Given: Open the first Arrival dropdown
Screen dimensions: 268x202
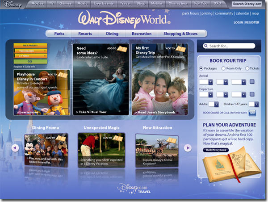Looking at the screenshot, I should [206, 82].
